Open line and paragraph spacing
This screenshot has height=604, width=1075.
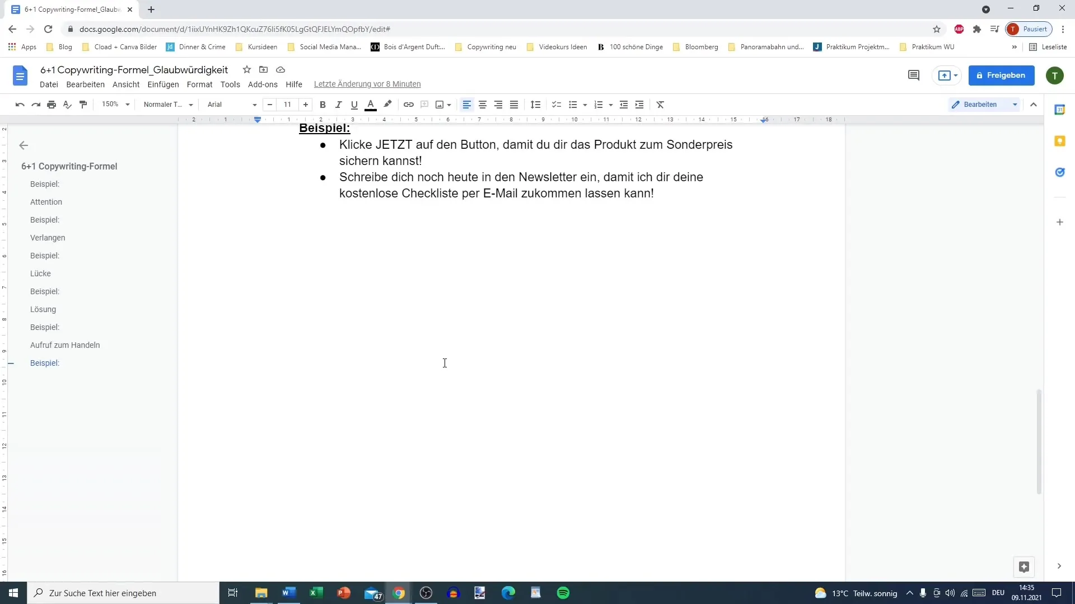[536, 105]
